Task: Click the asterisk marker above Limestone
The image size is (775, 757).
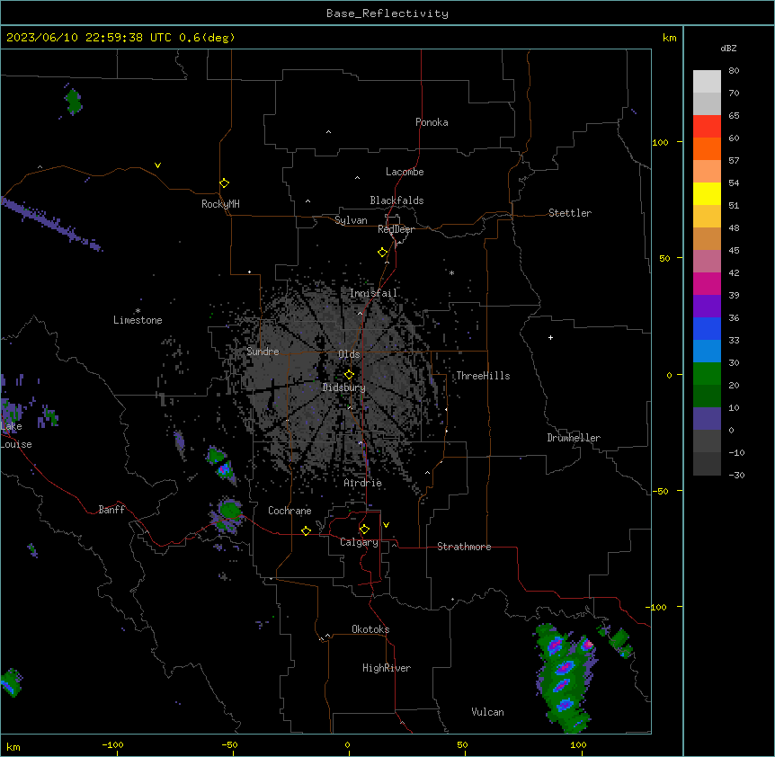Action: tap(138, 311)
